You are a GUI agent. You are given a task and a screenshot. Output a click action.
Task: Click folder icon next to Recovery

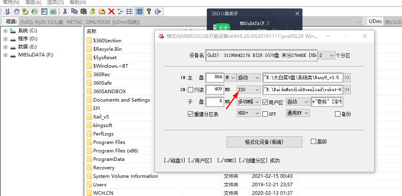tap(89, 167)
